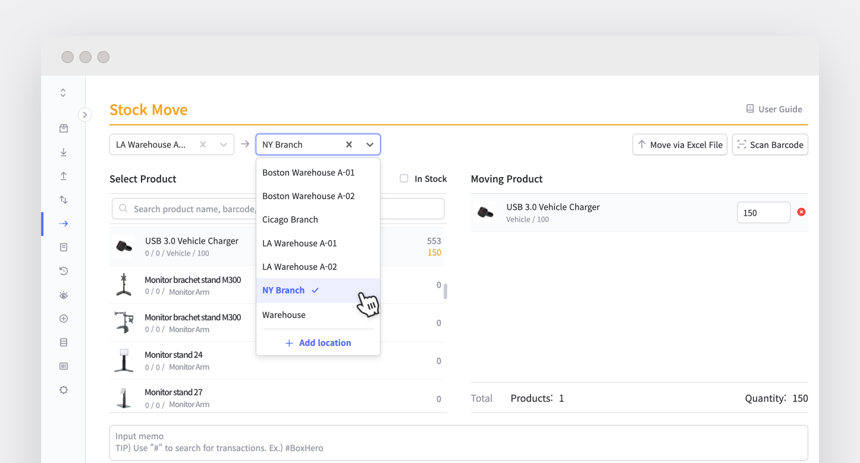Screen dimensions: 860x463
Task: Open the history (past quantity) panel
Action: point(63,270)
